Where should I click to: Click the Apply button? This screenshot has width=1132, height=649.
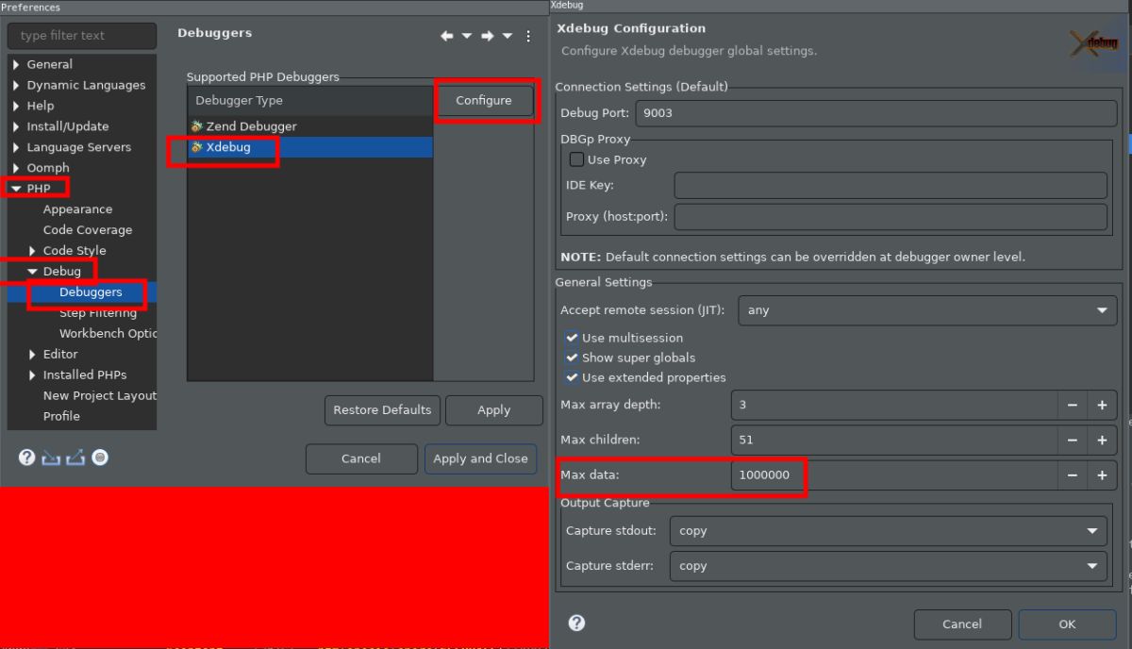point(493,410)
